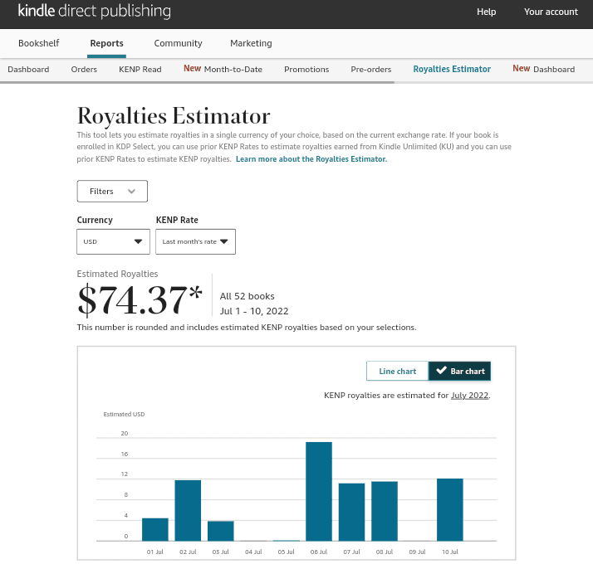Screen dimensions: 593x564
Task: Open the Currency USD dropdown
Action: pos(113,241)
